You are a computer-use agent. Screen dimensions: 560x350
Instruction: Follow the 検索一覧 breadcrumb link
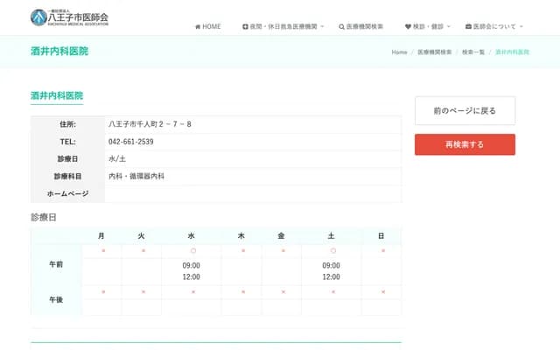coord(473,52)
